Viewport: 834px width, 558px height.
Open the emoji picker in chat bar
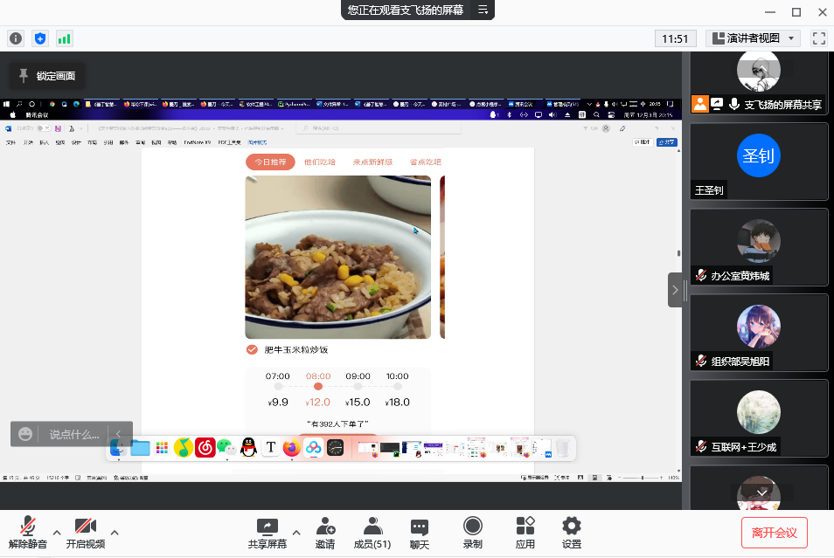[25, 434]
